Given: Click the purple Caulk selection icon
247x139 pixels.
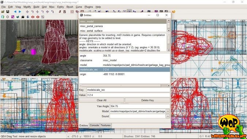Looking at the screenshot, I should 12,17.
